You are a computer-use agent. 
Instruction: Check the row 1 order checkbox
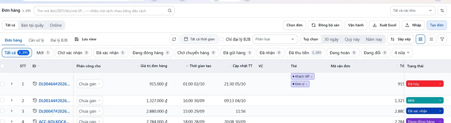click(3, 84)
